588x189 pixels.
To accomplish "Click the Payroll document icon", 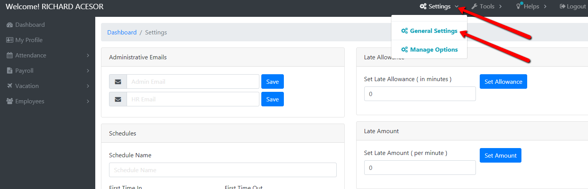I will point(9,71).
